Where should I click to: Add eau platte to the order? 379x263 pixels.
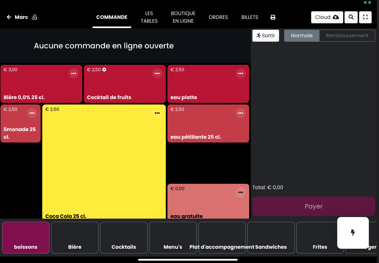pyautogui.click(x=208, y=84)
